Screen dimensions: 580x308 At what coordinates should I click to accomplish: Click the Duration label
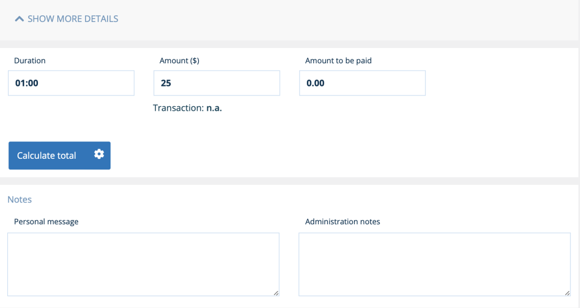pos(30,60)
